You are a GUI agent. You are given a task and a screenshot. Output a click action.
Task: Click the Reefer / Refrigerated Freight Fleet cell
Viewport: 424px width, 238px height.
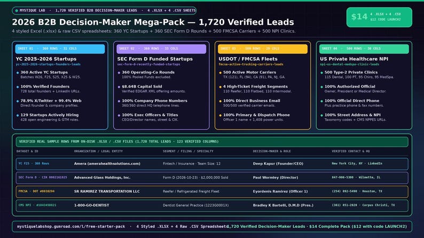point(191,191)
